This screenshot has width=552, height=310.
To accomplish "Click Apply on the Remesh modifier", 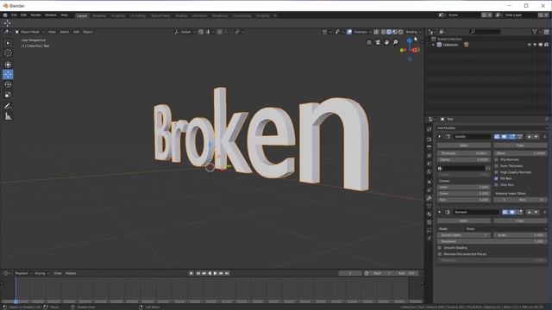I will pyautogui.click(x=464, y=221).
